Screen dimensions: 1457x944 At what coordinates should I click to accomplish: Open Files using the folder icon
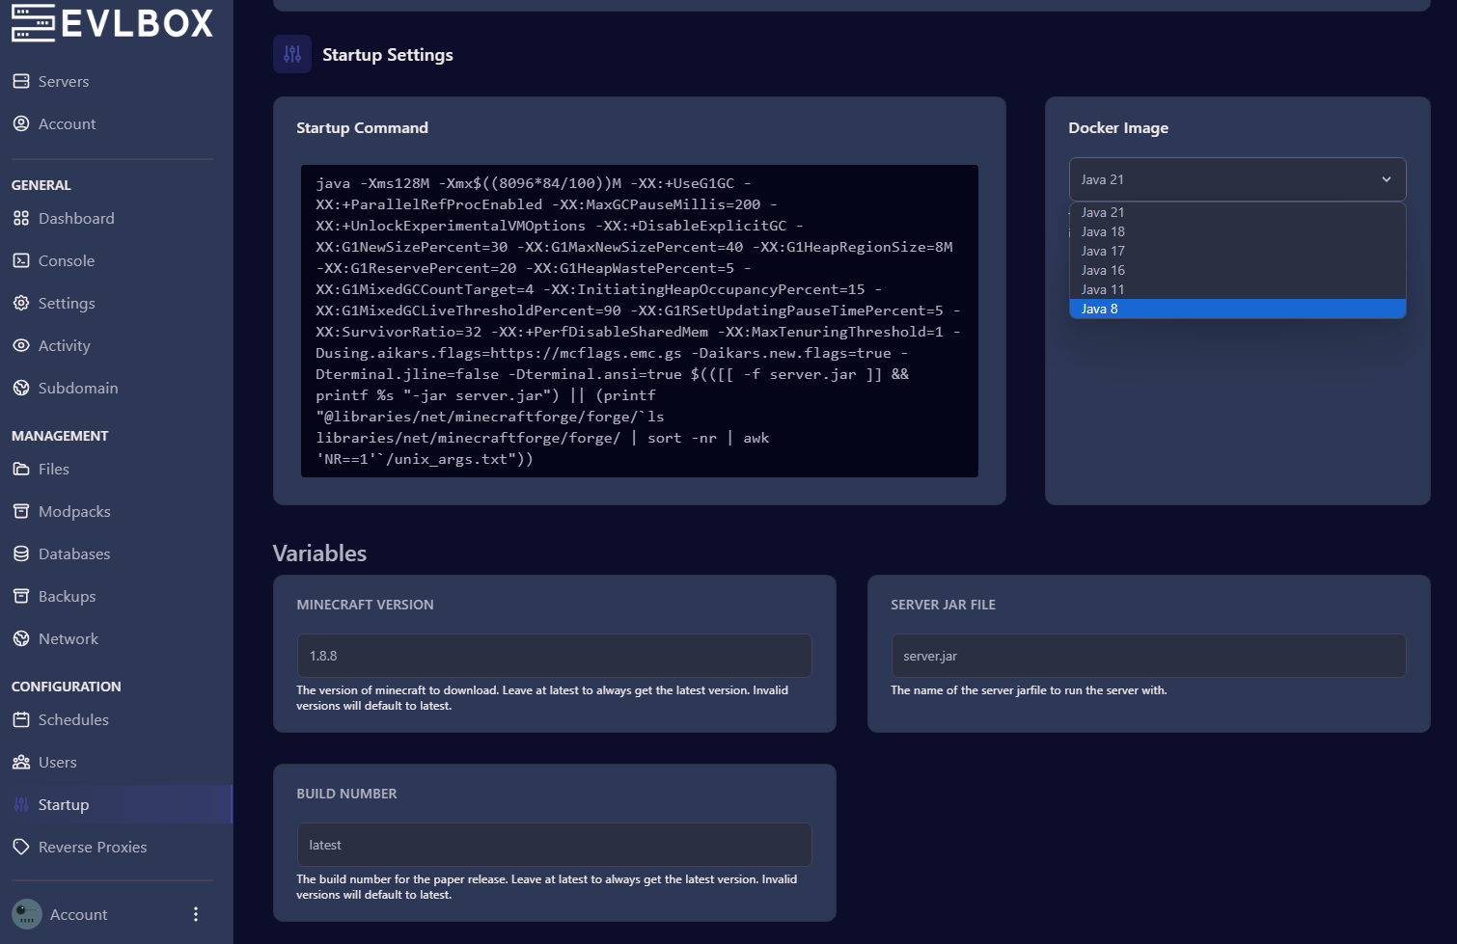click(x=21, y=469)
